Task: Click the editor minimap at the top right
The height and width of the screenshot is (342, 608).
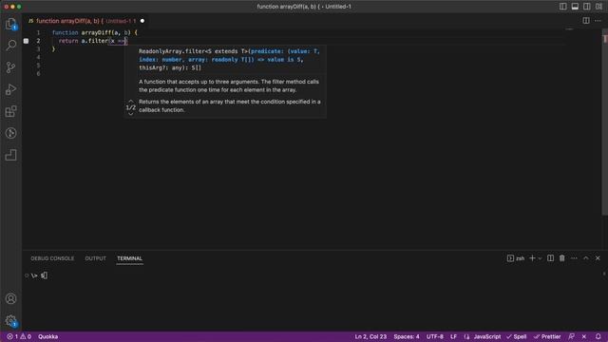Action: click(x=569, y=29)
